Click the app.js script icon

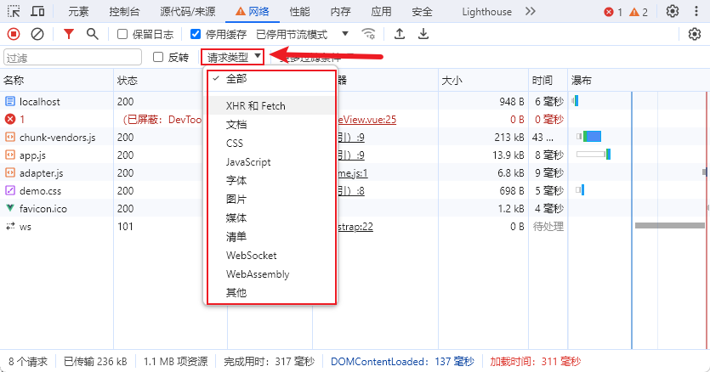click(x=10, y=155)
